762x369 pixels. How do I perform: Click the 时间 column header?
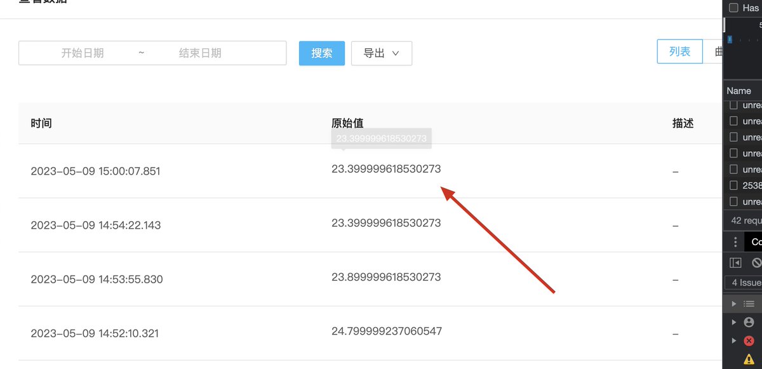pyautogui.click(x=41, y=123)
